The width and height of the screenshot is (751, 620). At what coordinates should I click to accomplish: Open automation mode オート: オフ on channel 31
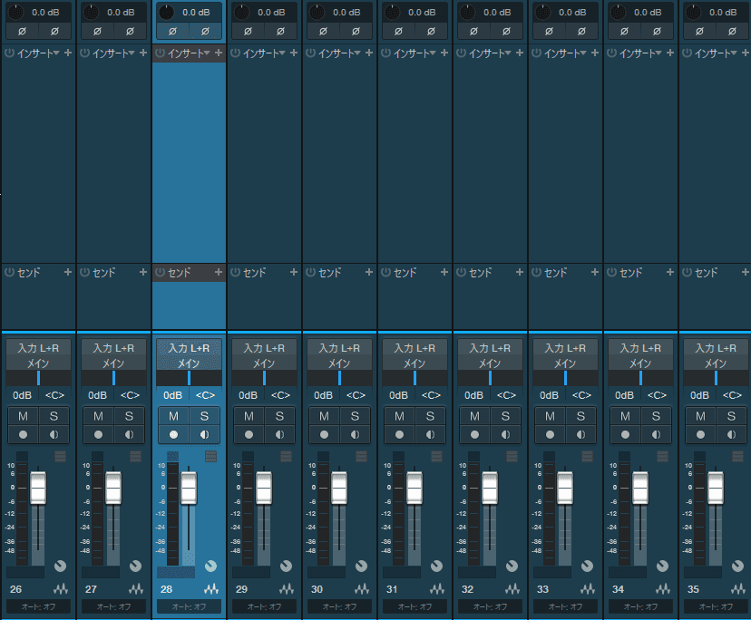415,606
